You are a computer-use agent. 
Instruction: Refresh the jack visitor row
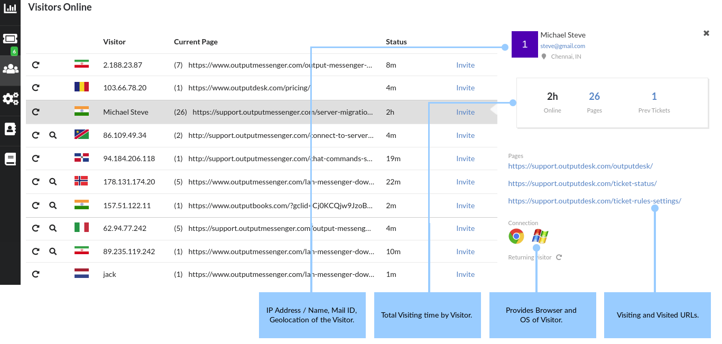point(35,274)
